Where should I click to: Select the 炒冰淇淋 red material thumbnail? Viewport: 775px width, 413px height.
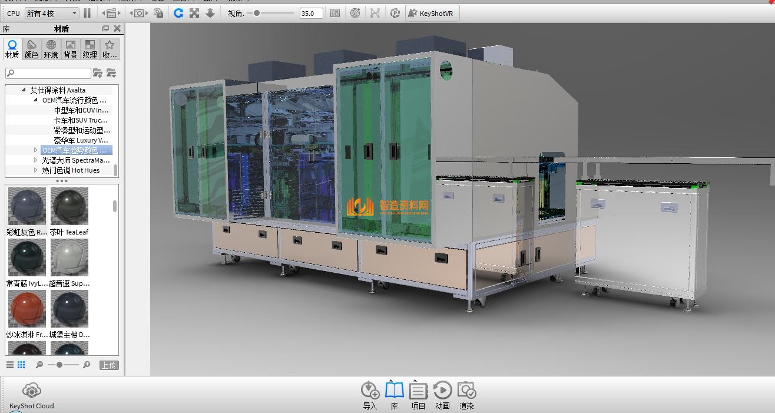pos(27,309)
